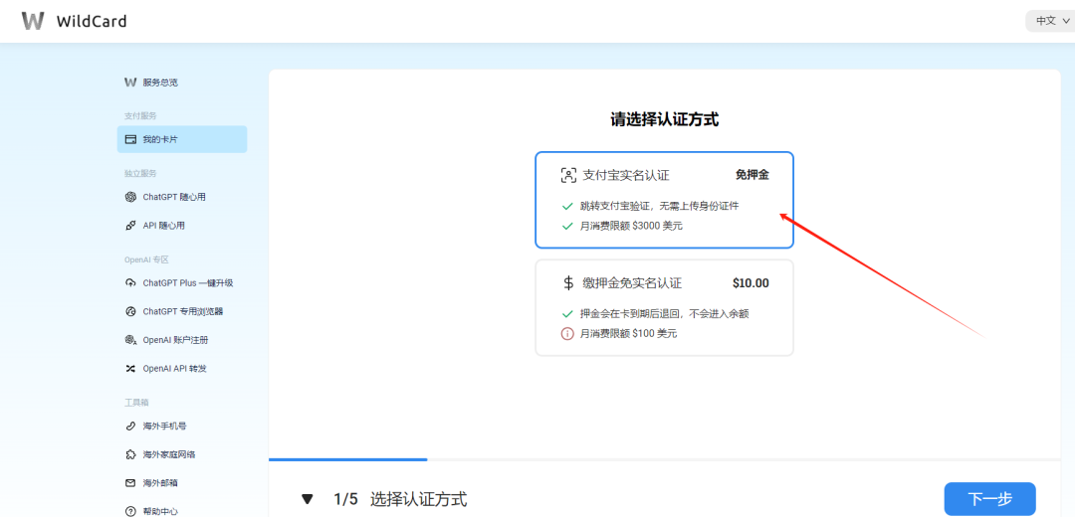This screenshot has width=1075, height=517.
Task: Select 我的卡片 in the sidebar
Action: point(182,139)
